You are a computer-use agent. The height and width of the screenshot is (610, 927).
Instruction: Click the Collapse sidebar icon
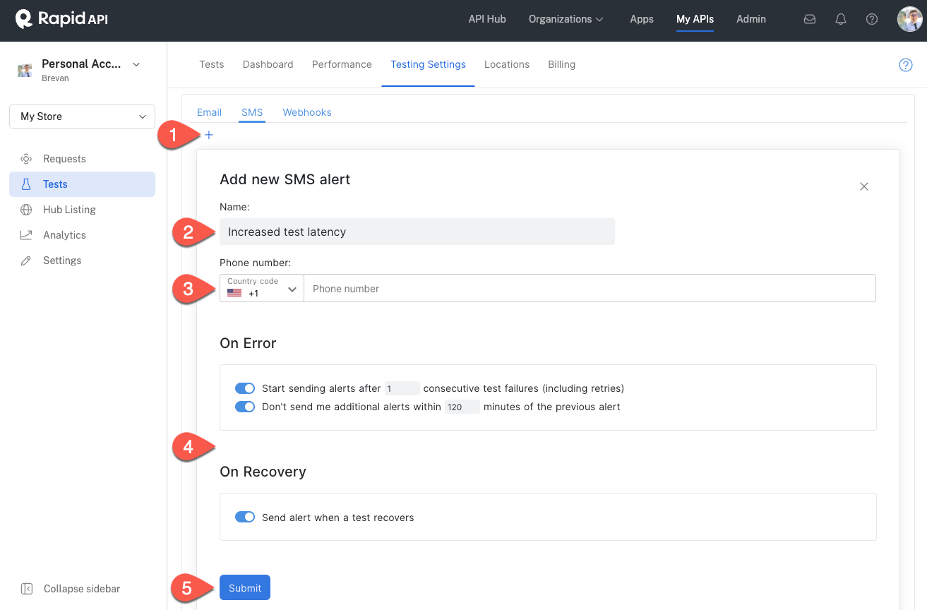tap(26, 589)
